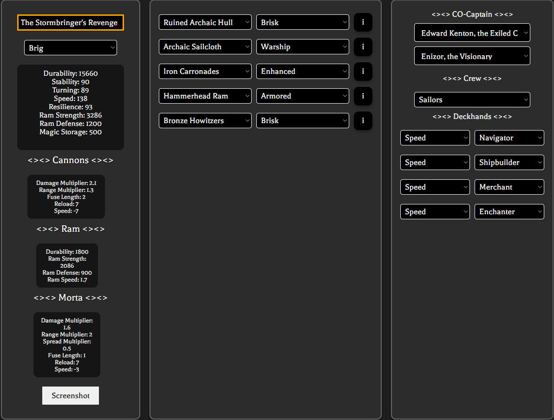Open the Sailors crew dropdown
This screenshot has width=554, height=420.
click(472, 100)
